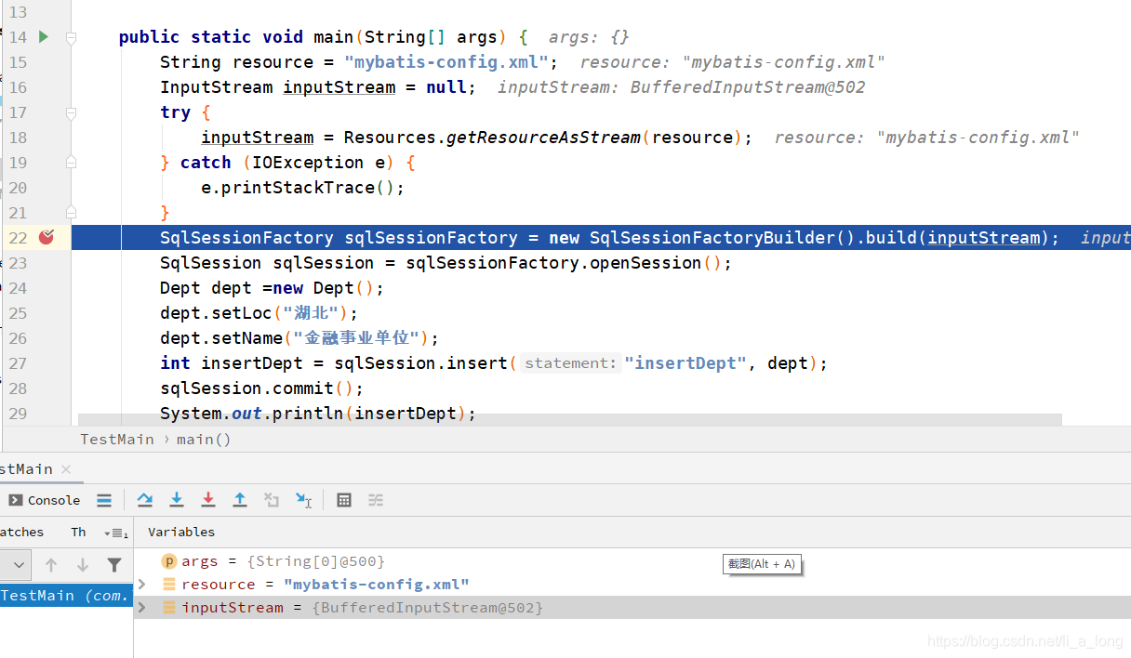This screenshot has width=1131, height=658.
Task: Click the "insertDept" string on line 27
Action: point(685,363)
